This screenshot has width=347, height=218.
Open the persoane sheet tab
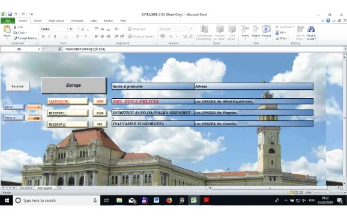pyautogui.click(x=26, y=188)
